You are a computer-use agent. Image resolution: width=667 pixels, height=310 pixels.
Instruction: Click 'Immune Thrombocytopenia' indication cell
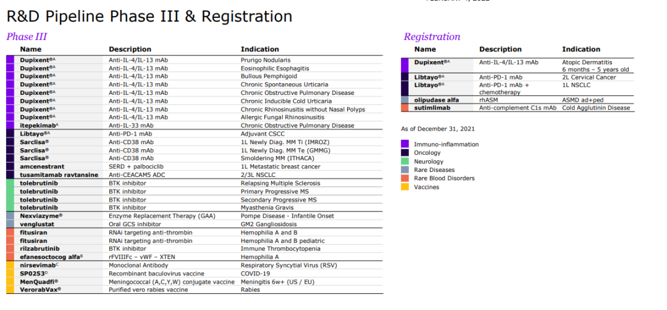click(280, 248)
